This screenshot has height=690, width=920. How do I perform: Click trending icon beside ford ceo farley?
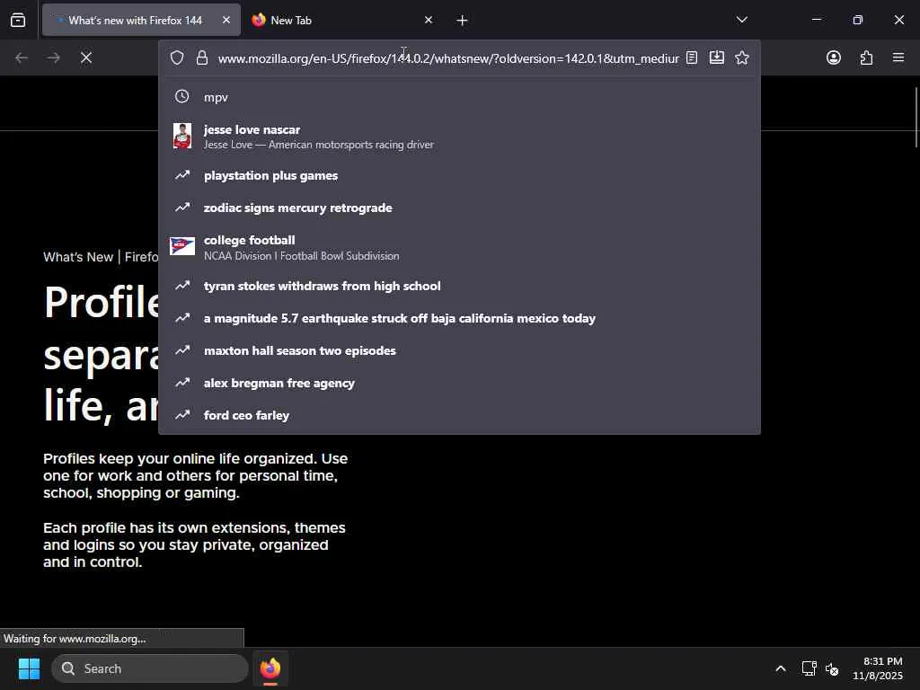pyautogui.click(x=182, y=414)
